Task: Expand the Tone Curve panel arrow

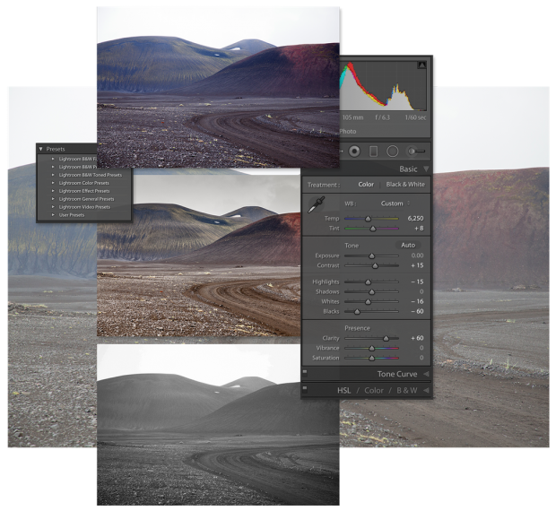Action: click(427, 374)
